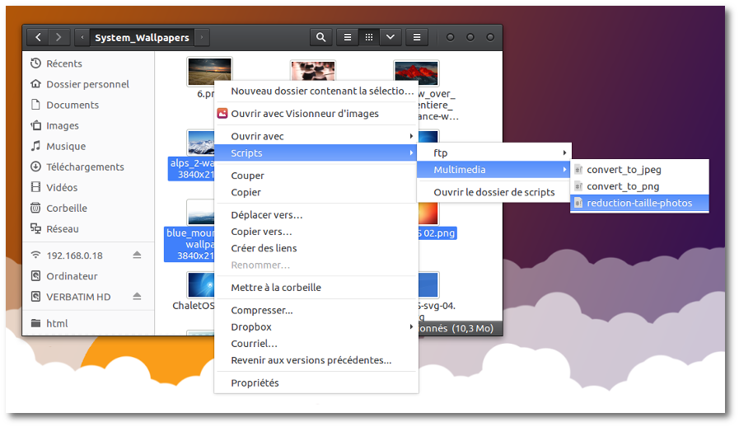Choose Créer des liens

[316, 248]
